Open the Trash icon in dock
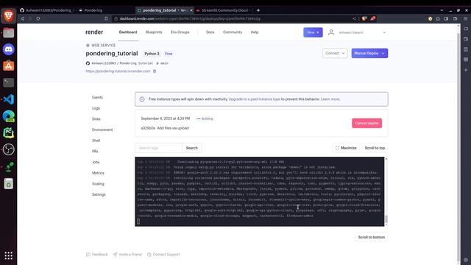471x265 pixels. coord(8,183)
